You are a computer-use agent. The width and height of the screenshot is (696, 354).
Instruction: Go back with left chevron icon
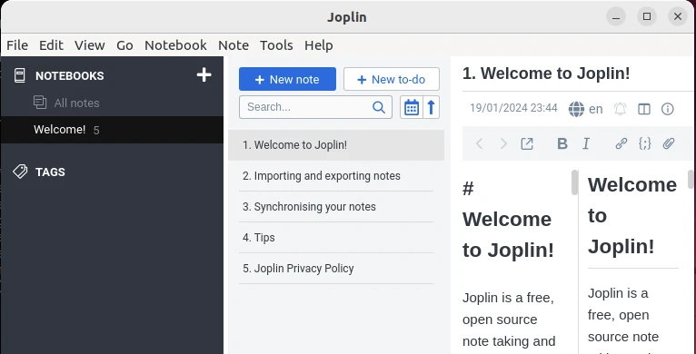[480, 143]
